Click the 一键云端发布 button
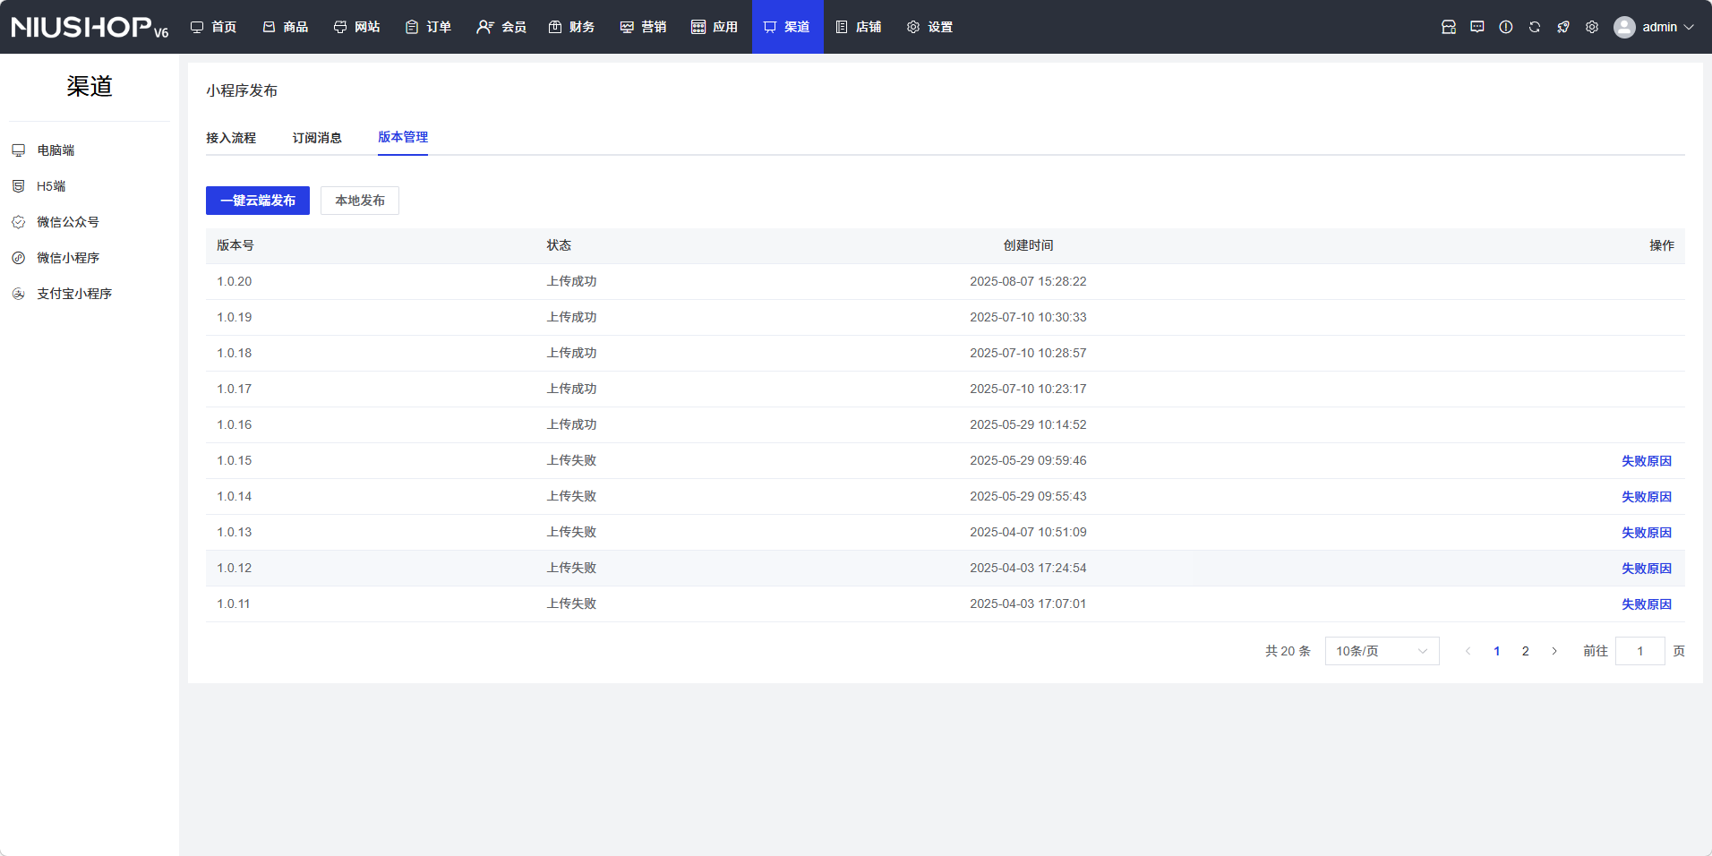The image size is (1712, 856). pyautogui.click(x=258, y=201)
